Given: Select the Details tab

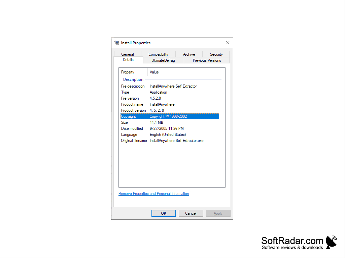Looking at the screenshot, I should 128,60.
